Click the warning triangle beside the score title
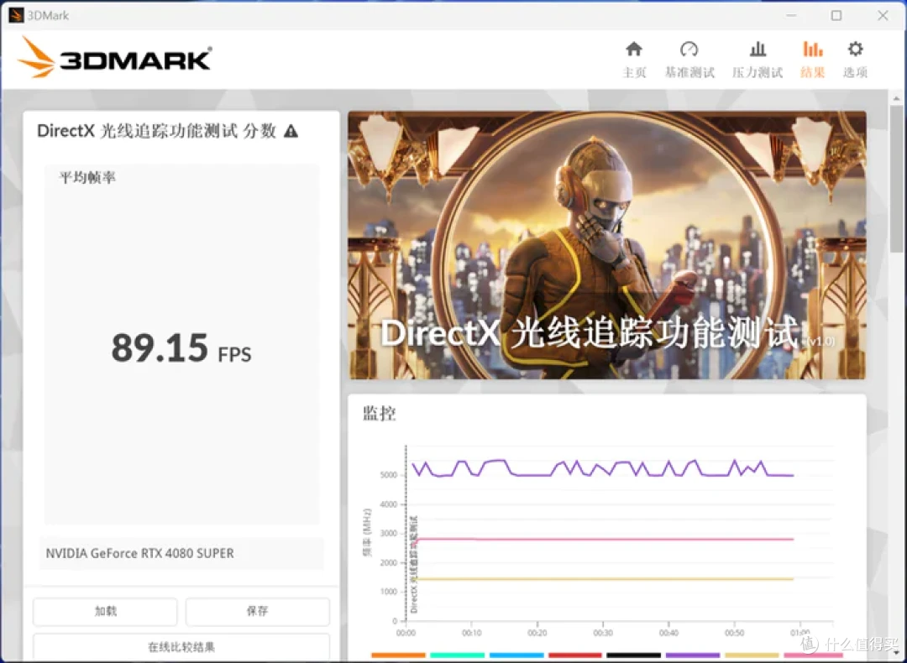This screenshot has width=907, height=663. pyautogui.click(x=291, y=131)
